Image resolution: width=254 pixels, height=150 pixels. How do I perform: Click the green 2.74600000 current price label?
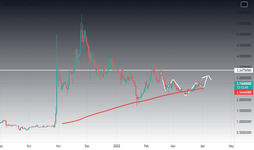click(244, 84)
